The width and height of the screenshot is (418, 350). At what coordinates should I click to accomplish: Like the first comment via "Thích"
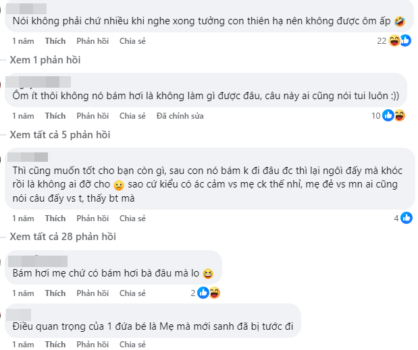point(55,41)
